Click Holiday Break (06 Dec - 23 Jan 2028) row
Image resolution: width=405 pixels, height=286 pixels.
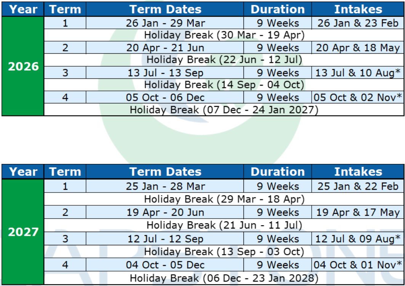(x=224, y=278)
